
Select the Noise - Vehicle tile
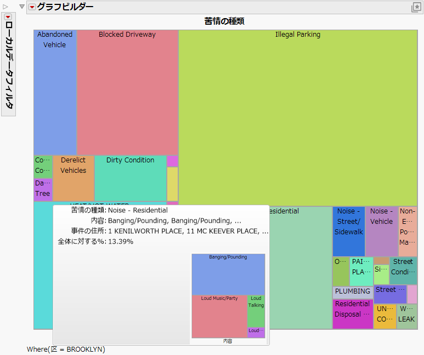(x=381, y=232)
